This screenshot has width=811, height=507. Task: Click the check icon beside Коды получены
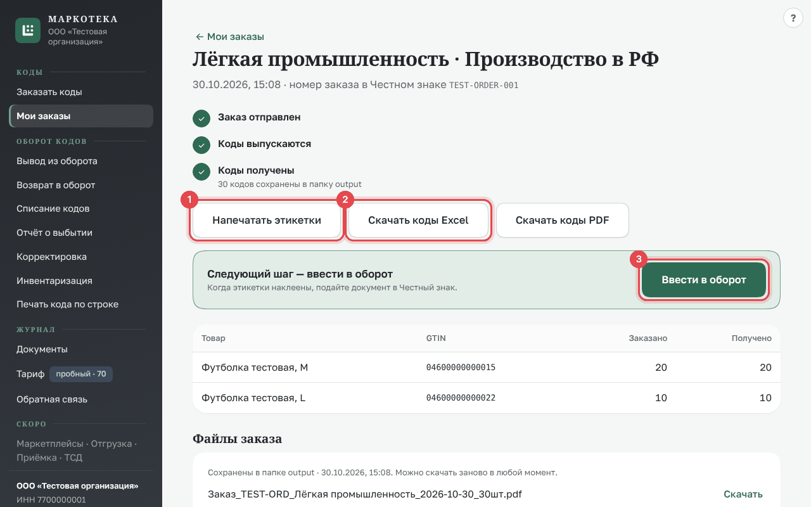(201, 171)
